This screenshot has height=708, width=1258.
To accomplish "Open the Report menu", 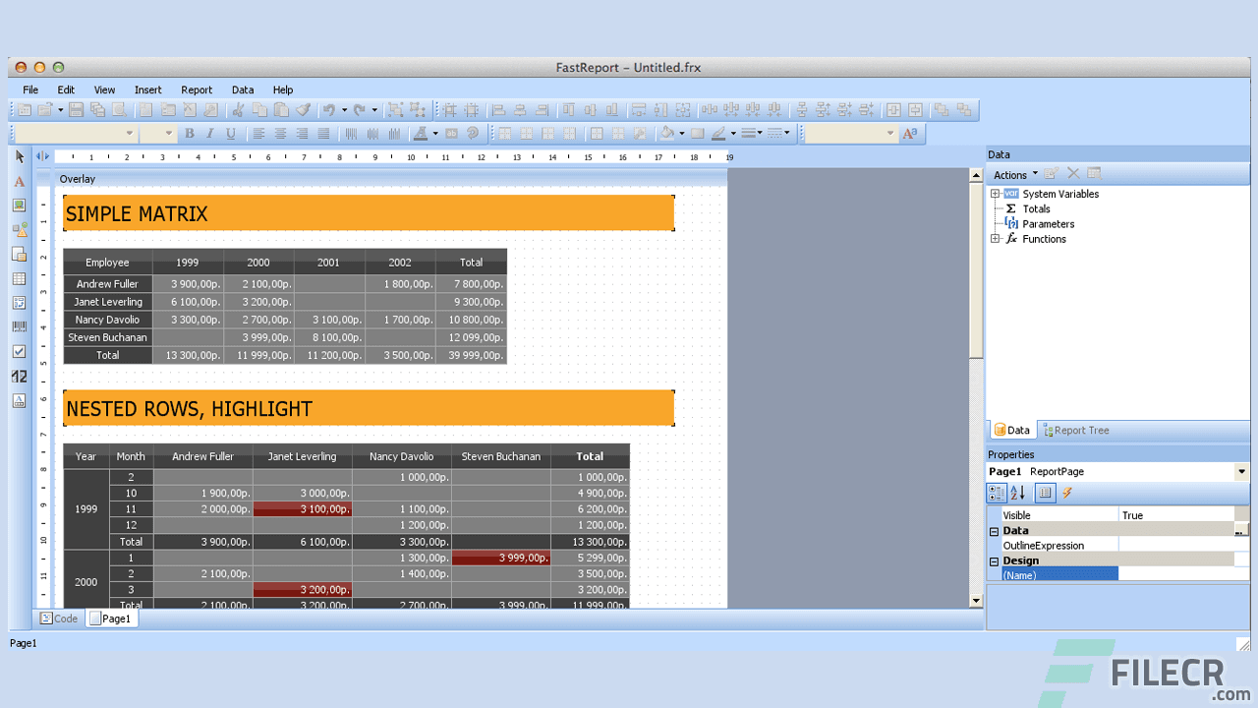I will point(197,89).
